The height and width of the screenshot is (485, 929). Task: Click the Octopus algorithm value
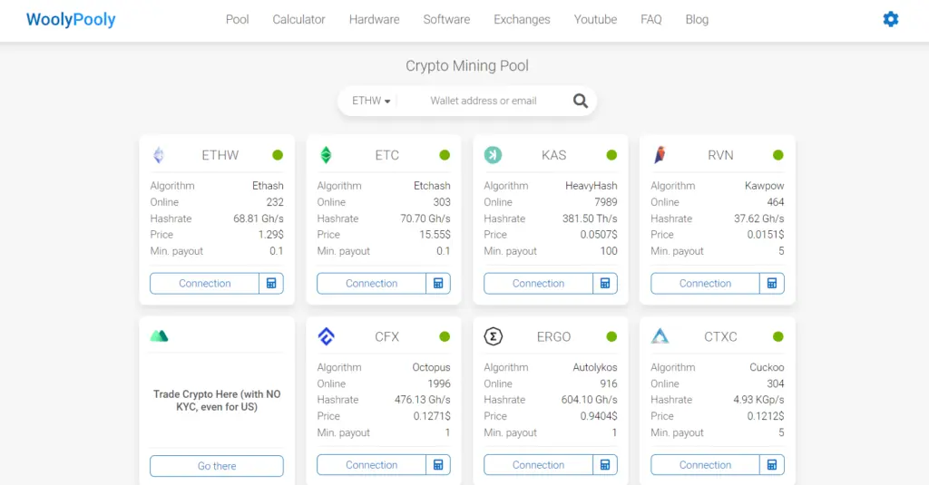(431, 367)
